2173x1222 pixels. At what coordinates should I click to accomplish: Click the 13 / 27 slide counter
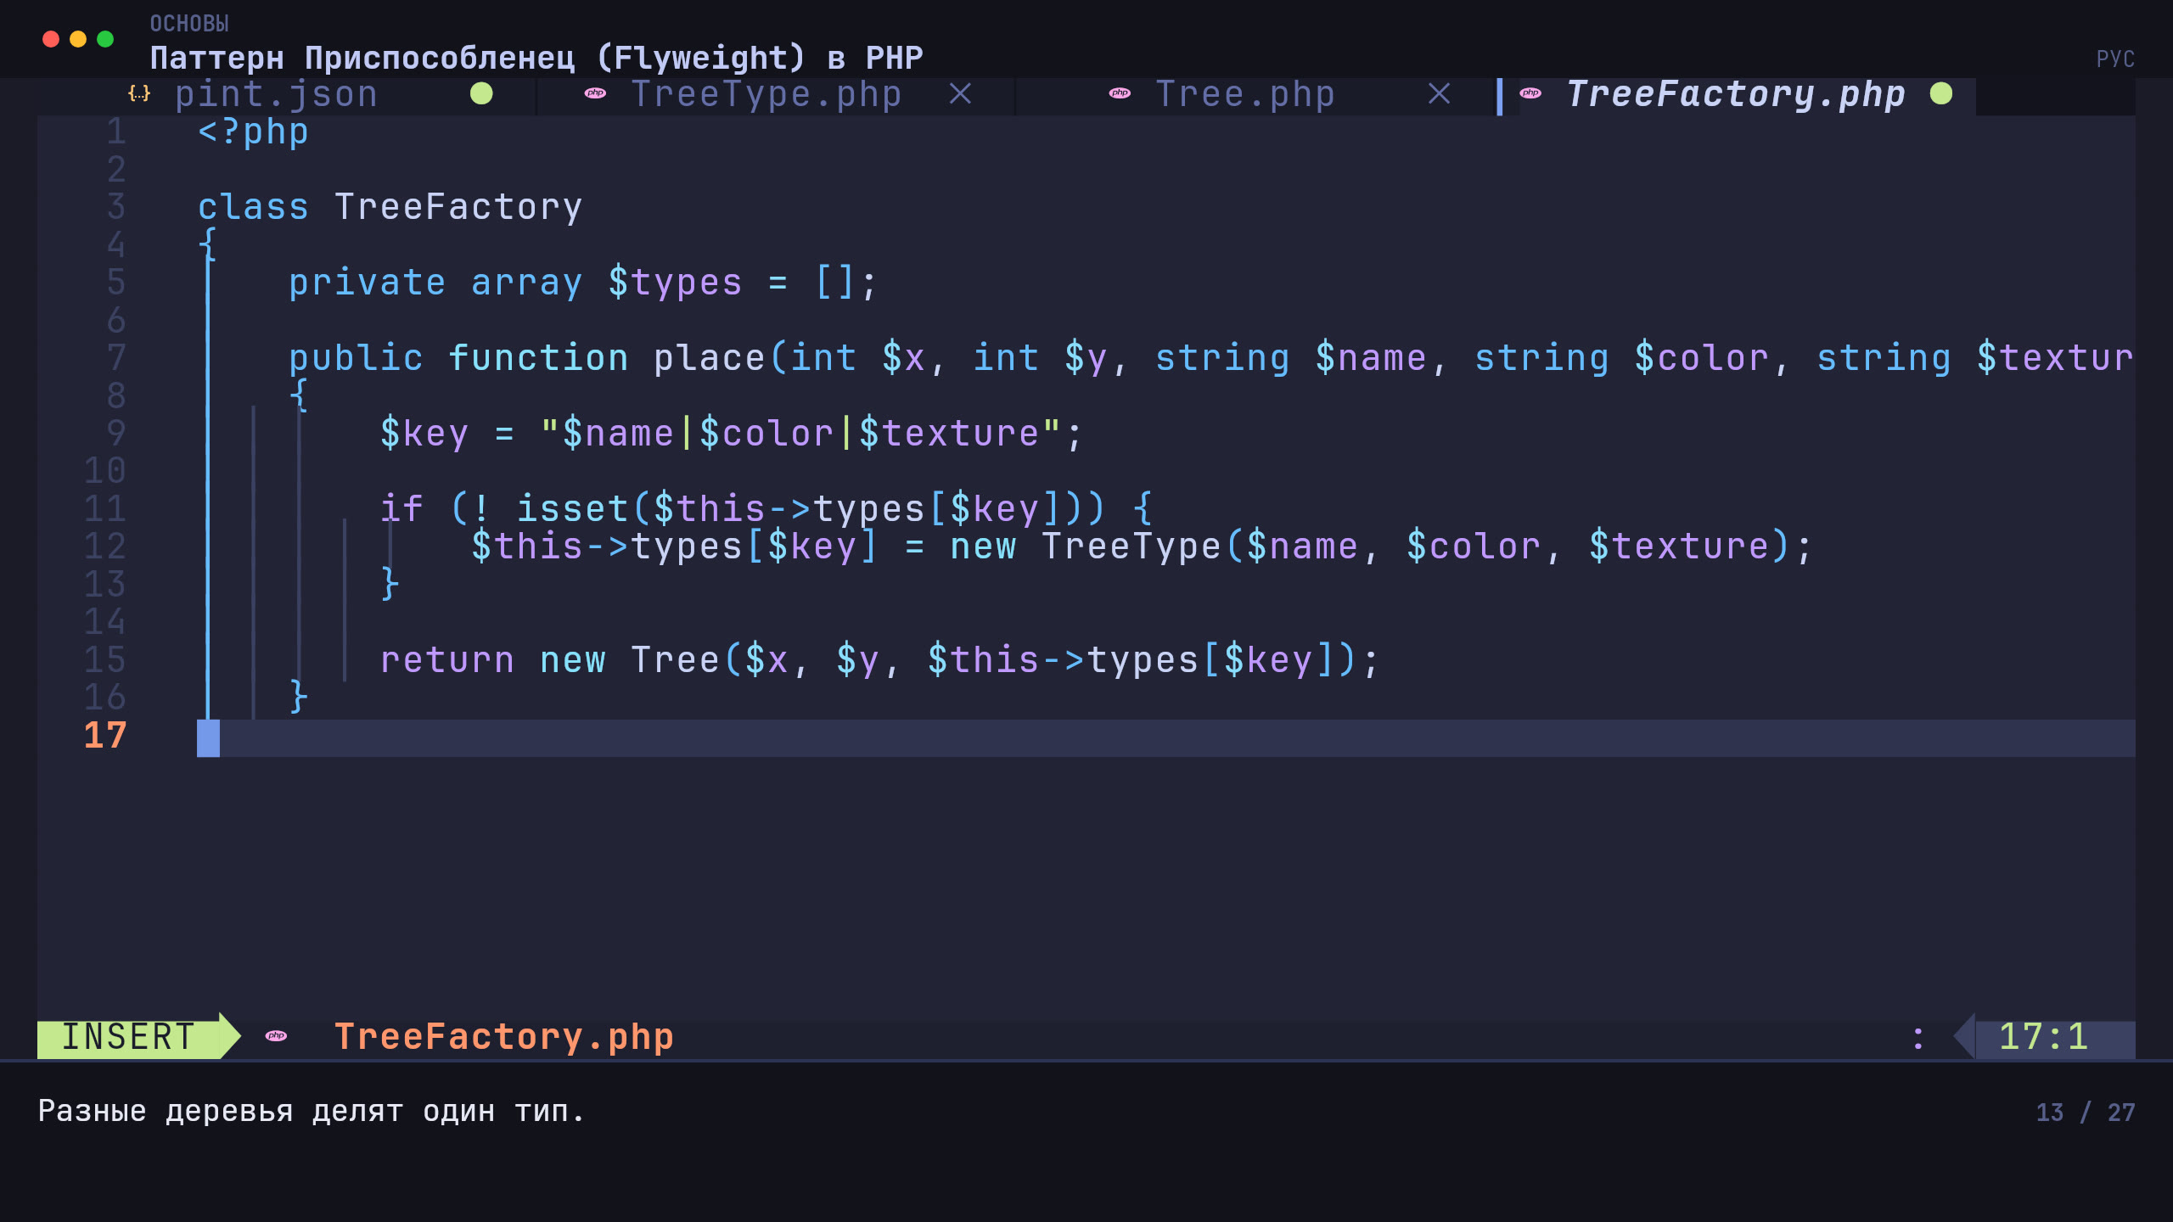[2086, 1113]
